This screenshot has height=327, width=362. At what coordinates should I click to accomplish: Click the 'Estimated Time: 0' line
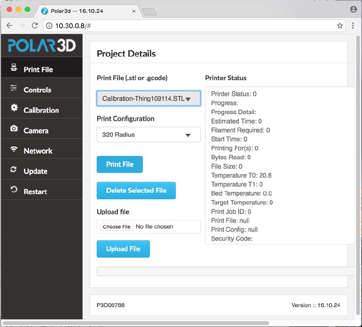coord(236,121)
